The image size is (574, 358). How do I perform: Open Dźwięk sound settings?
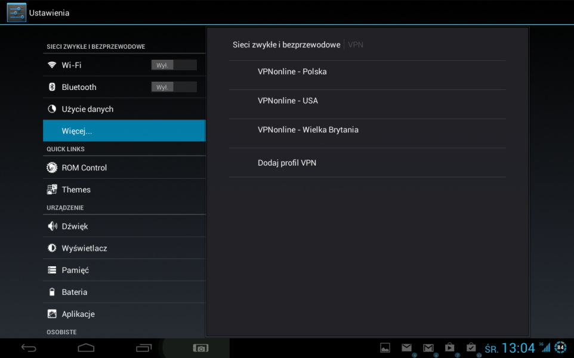pyautogui.click(x=124, y=226)
